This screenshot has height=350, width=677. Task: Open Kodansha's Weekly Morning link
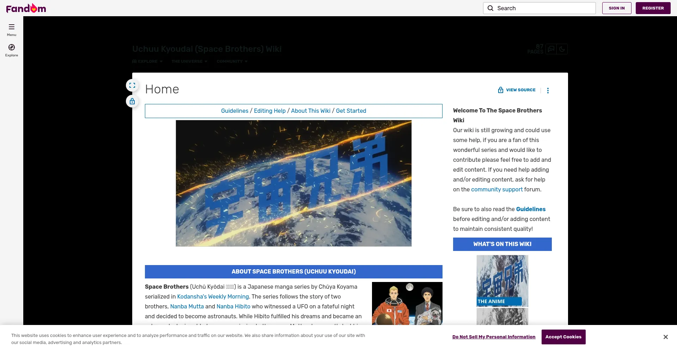tap(213, 296)
